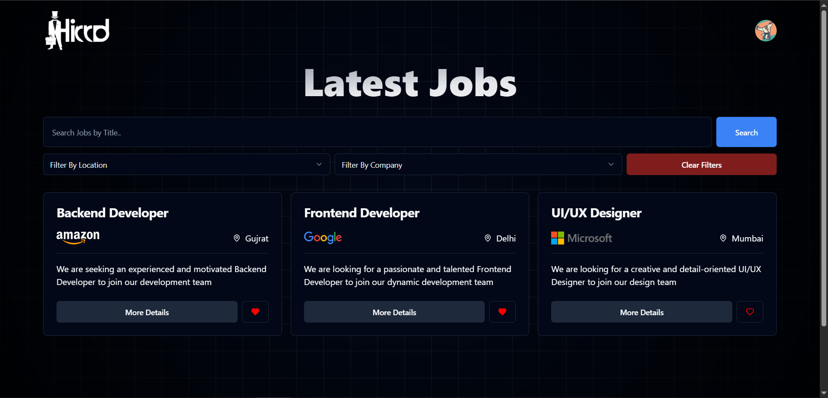This screenshot has width=828, height=398.
Task: Click the Frontend Developer job description text
Action: 408,276
